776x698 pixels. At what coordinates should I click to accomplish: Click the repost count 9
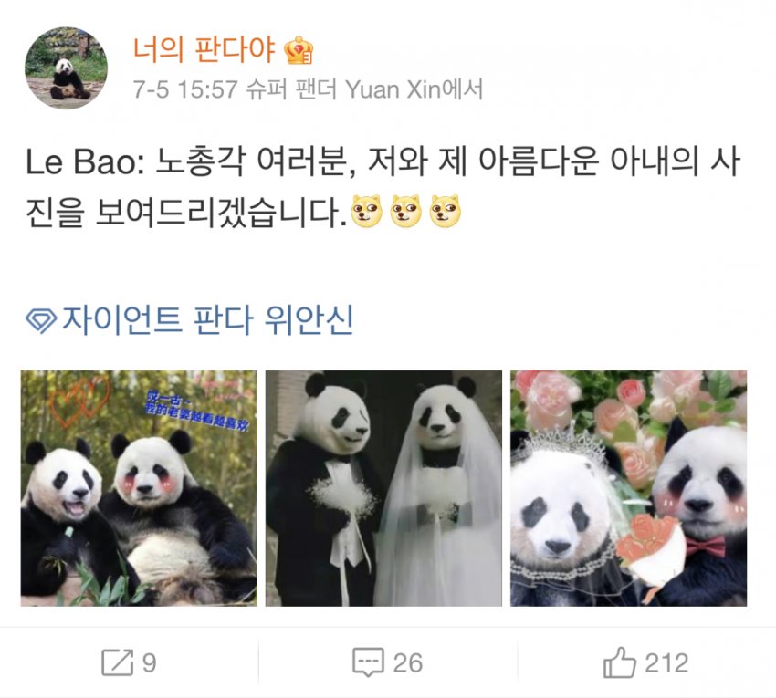(x=150, y=663)
